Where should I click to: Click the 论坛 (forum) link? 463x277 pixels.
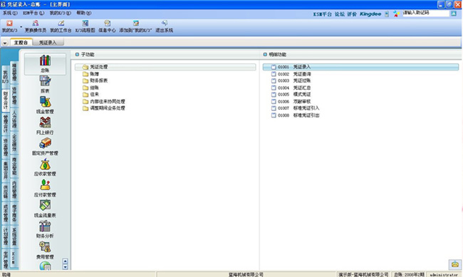coord(340,14)
